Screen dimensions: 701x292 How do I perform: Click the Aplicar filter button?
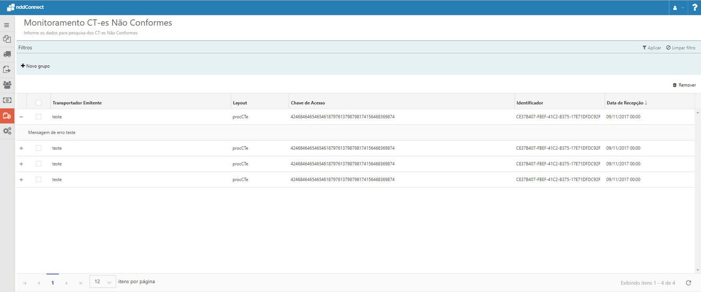[651, 47]
